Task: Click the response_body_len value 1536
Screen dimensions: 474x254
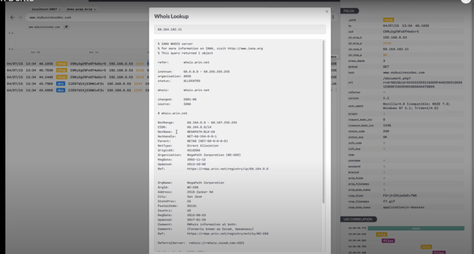Action: tap(387, 126)
